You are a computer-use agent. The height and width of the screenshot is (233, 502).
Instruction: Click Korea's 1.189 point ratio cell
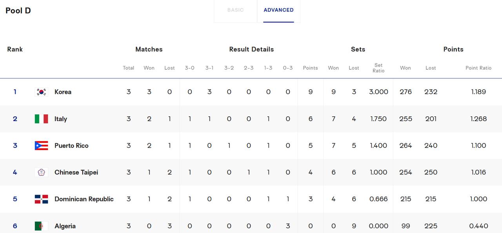(x=478, y=92)
